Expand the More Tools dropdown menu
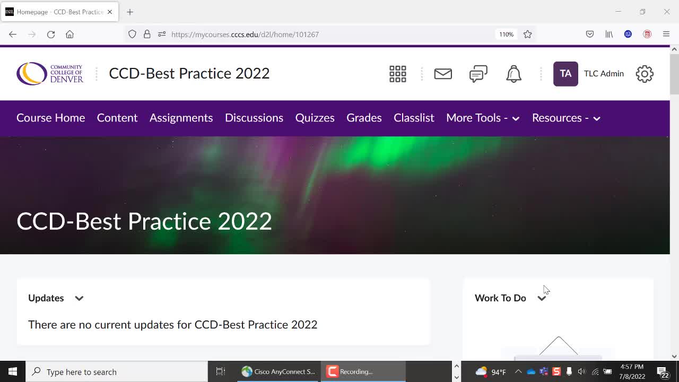679x382 pixels. click(483, 118)
